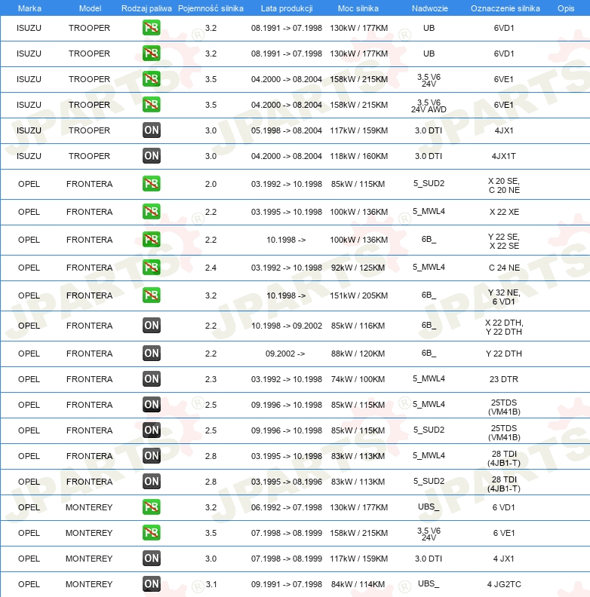
Task: Select the engine code cell 'X 20 SE, C 20 NE'
Action: pyautogui.click(x=504, y=185)
